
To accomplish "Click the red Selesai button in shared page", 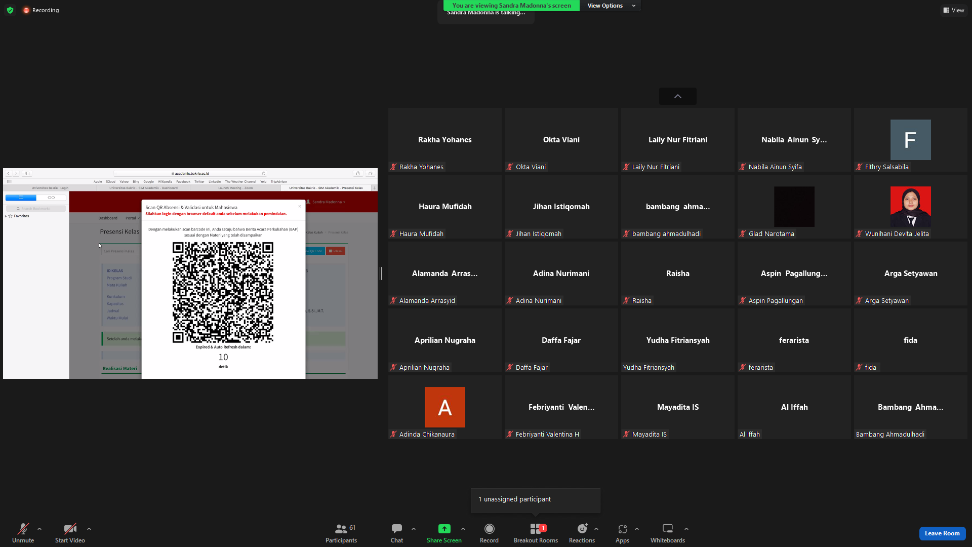I will [x=336, y=251].
